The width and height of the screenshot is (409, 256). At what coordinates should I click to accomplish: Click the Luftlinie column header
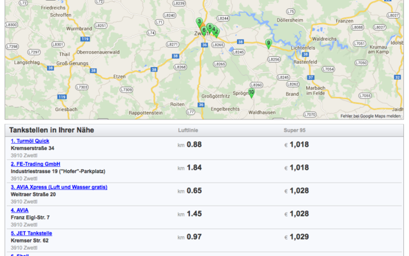(x=188, y=130)
